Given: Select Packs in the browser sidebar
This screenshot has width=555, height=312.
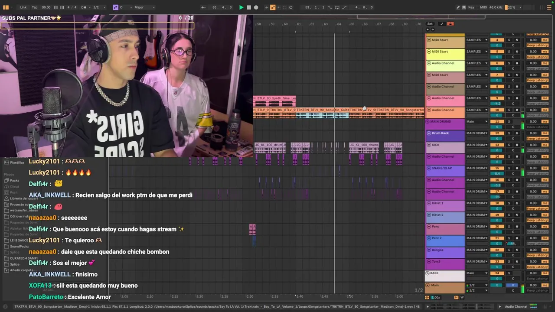Looking at the screenshot, I should [15, 181].
